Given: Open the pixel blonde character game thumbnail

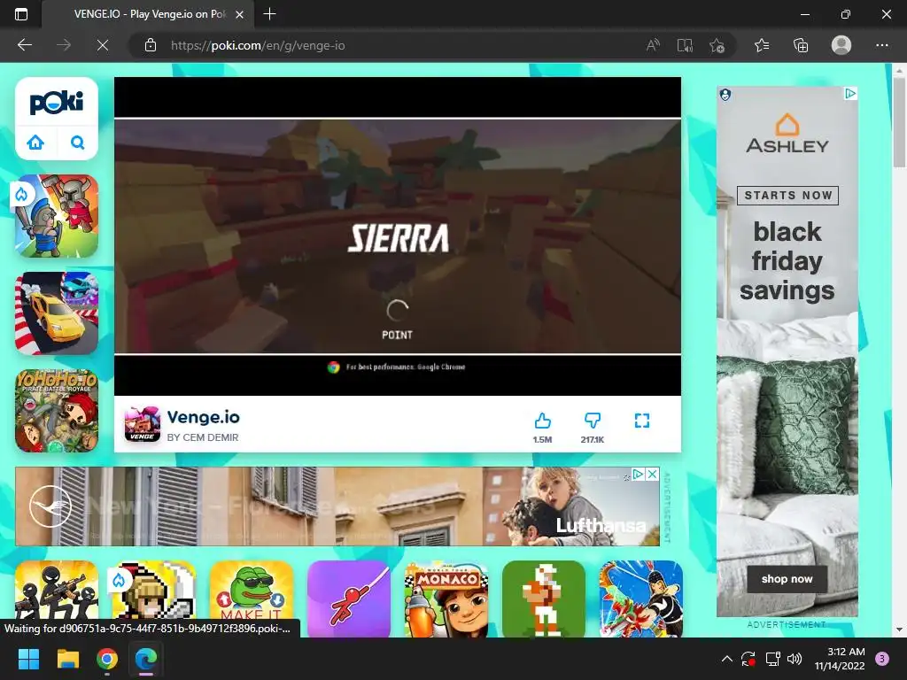Looking at the screenshot, I should [154, 599].
